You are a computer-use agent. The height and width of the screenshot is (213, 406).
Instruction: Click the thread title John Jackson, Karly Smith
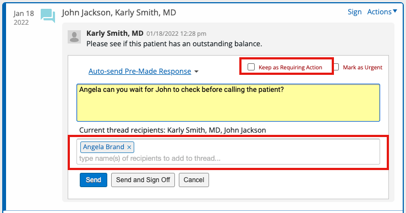click(x=119, y=13)
